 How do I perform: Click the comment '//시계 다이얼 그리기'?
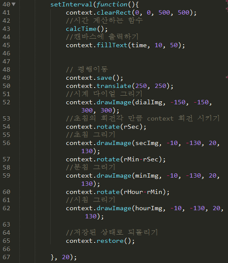pos(104,94)
